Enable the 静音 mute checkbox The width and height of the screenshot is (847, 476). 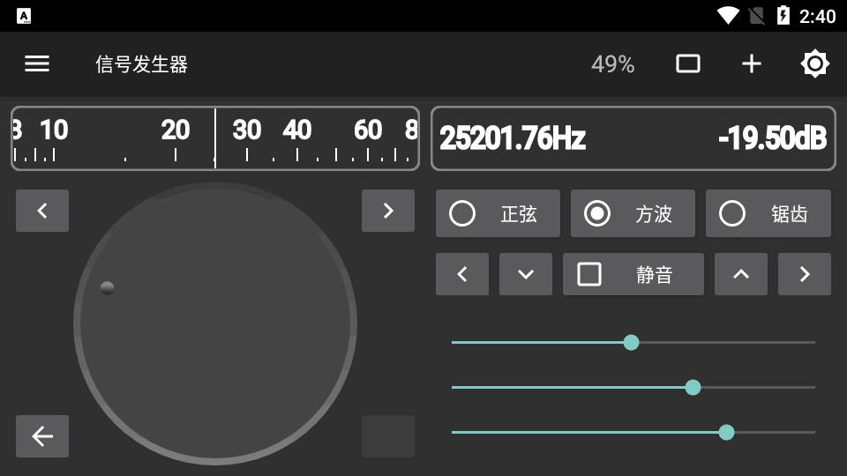[633, 274]
